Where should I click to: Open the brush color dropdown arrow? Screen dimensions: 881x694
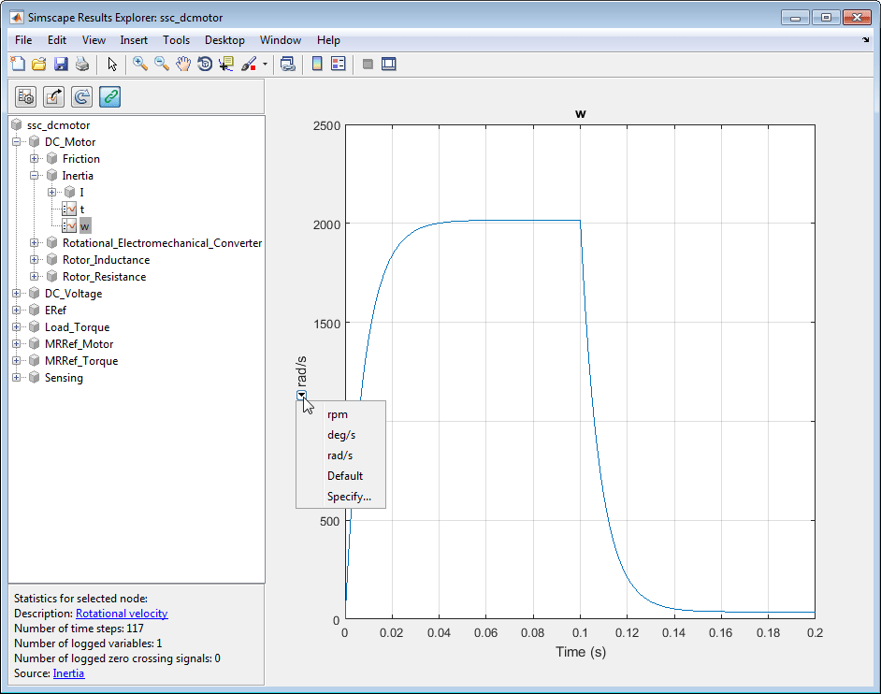266,65
